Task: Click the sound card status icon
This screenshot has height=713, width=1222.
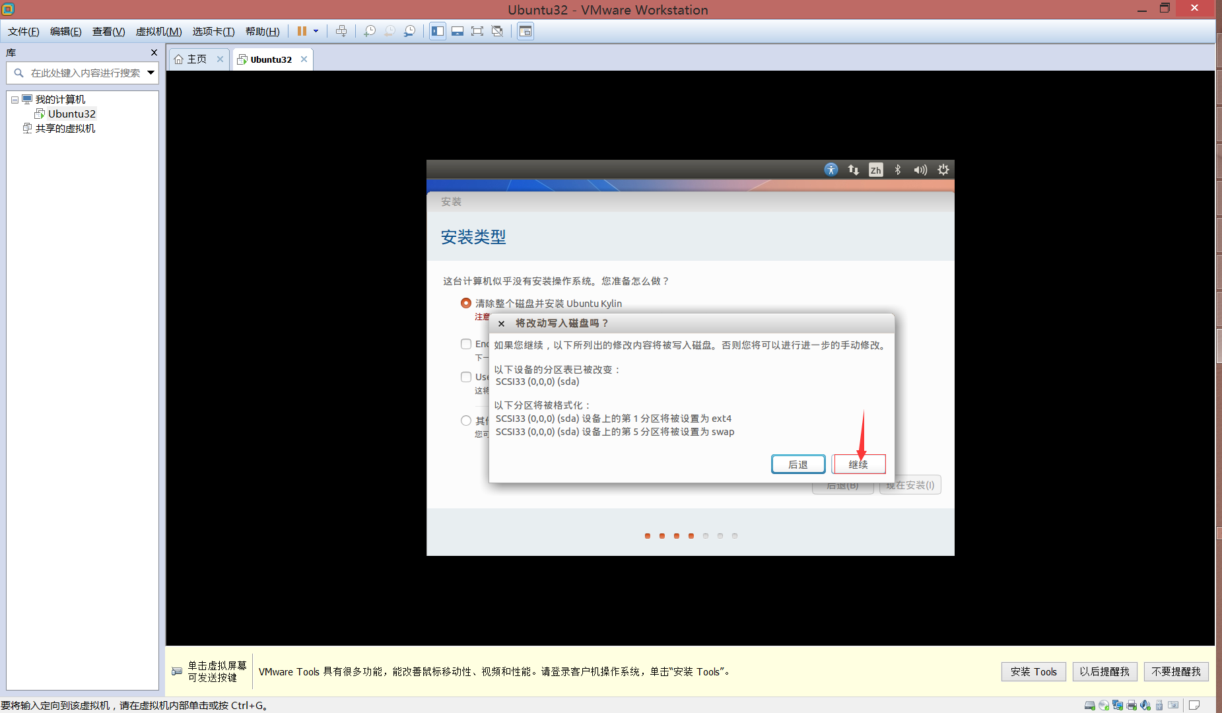Action: [1145, 705]
